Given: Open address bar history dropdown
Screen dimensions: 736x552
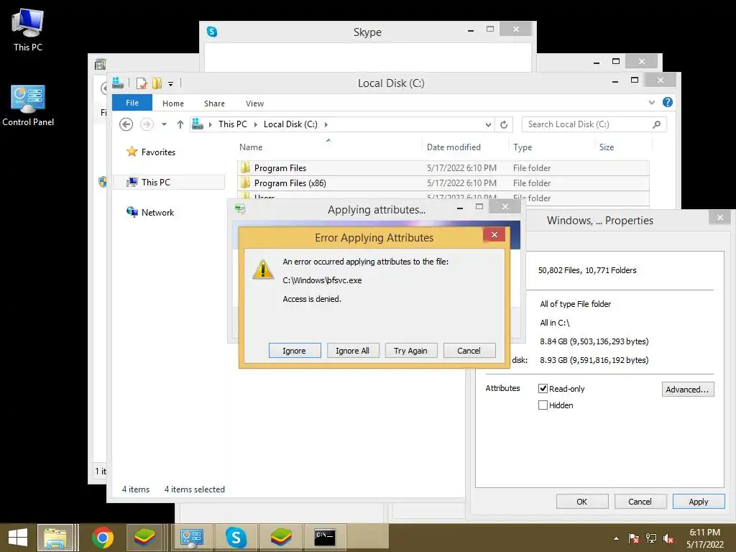Looking at the screenshot, I should (488, 124).
